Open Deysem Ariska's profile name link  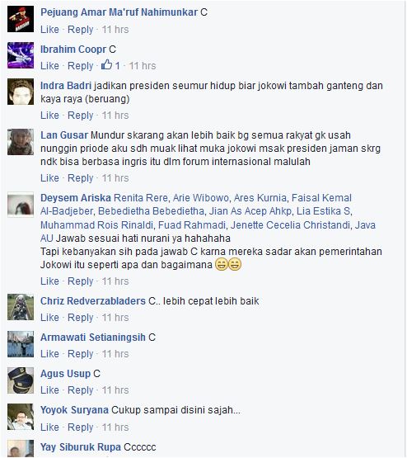click(x=76, y=198)
